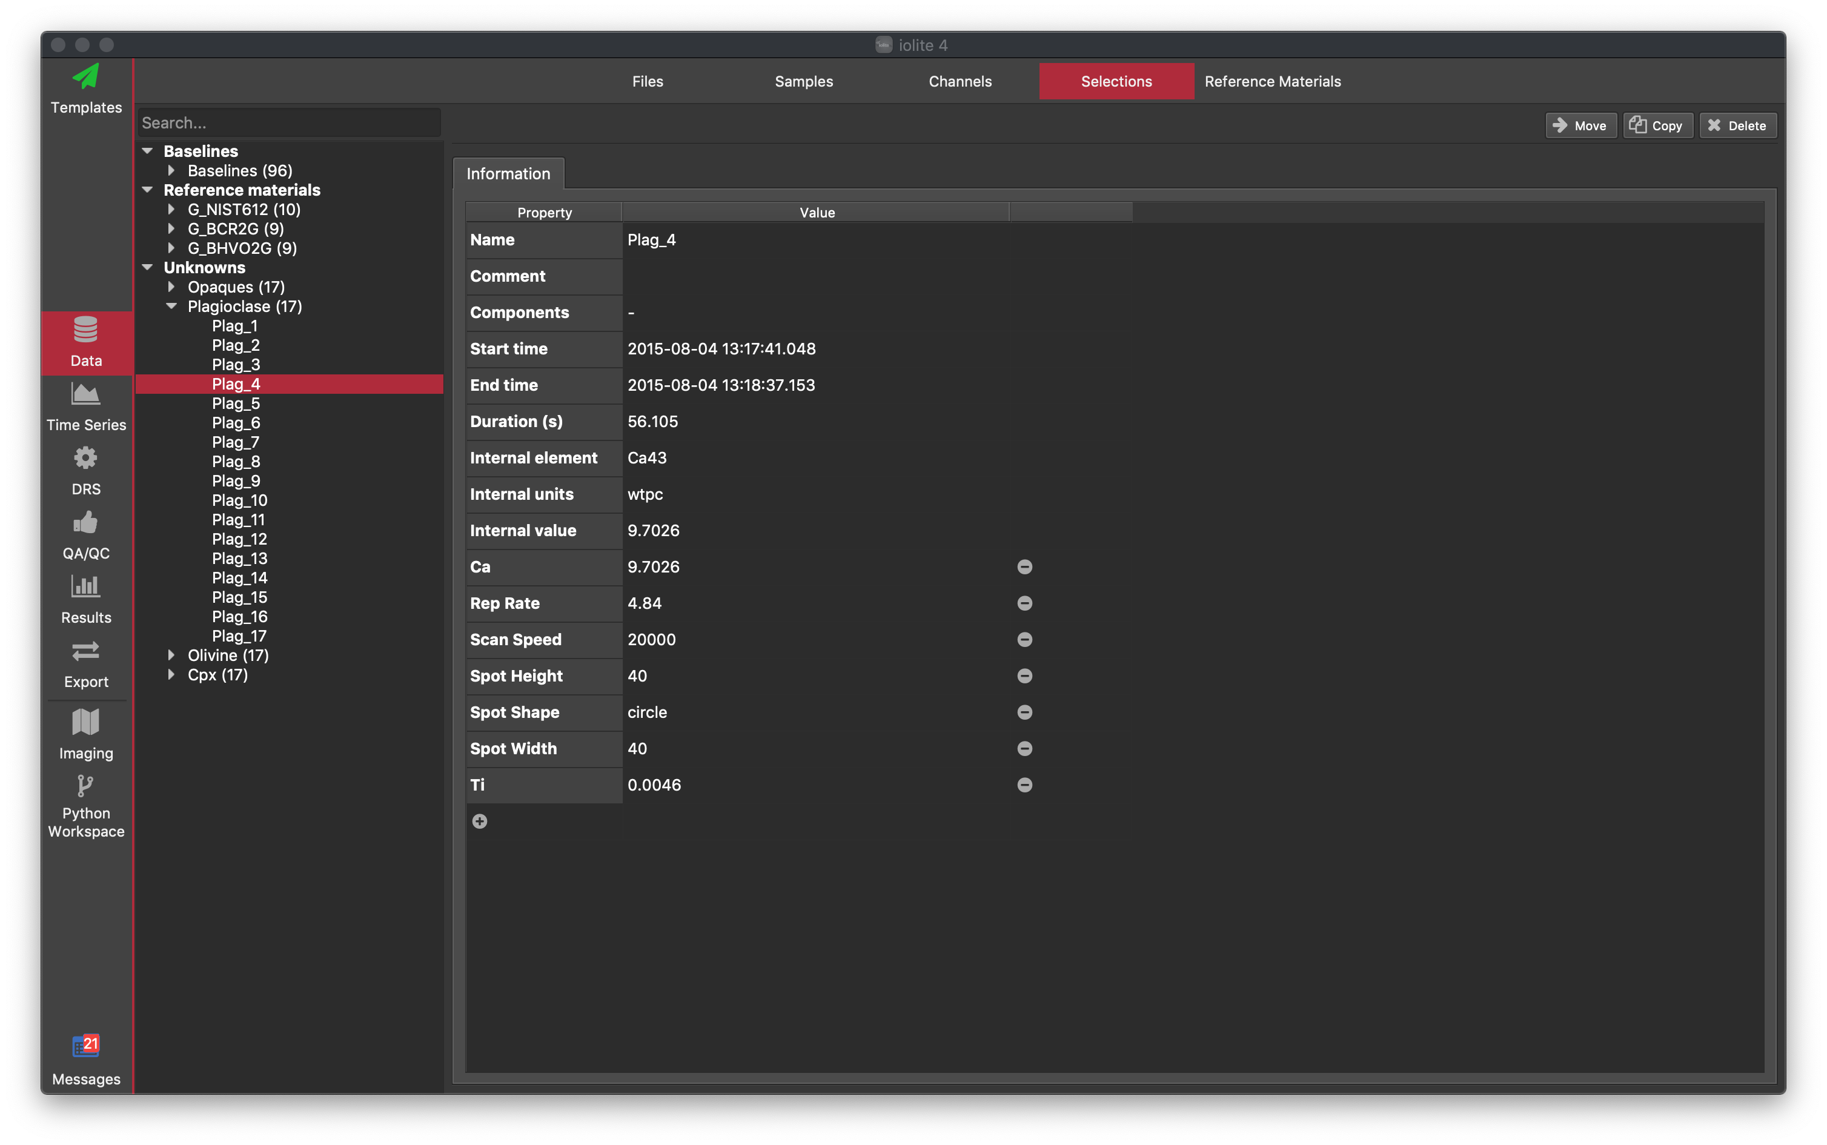Expand the G_NIST612 (10) group

[x=171, y=209]
